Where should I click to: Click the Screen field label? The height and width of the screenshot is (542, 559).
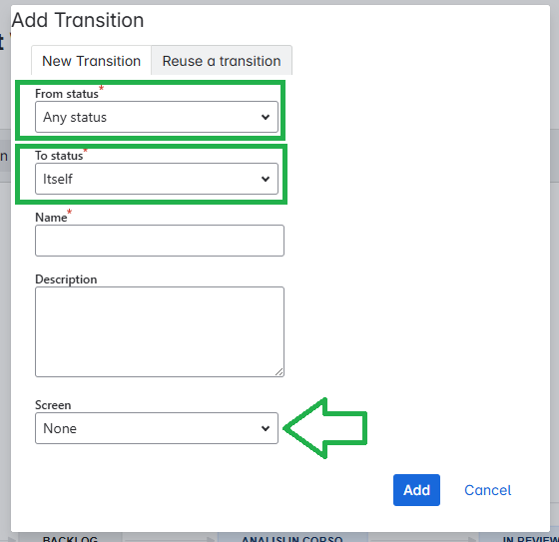[53, 405]
